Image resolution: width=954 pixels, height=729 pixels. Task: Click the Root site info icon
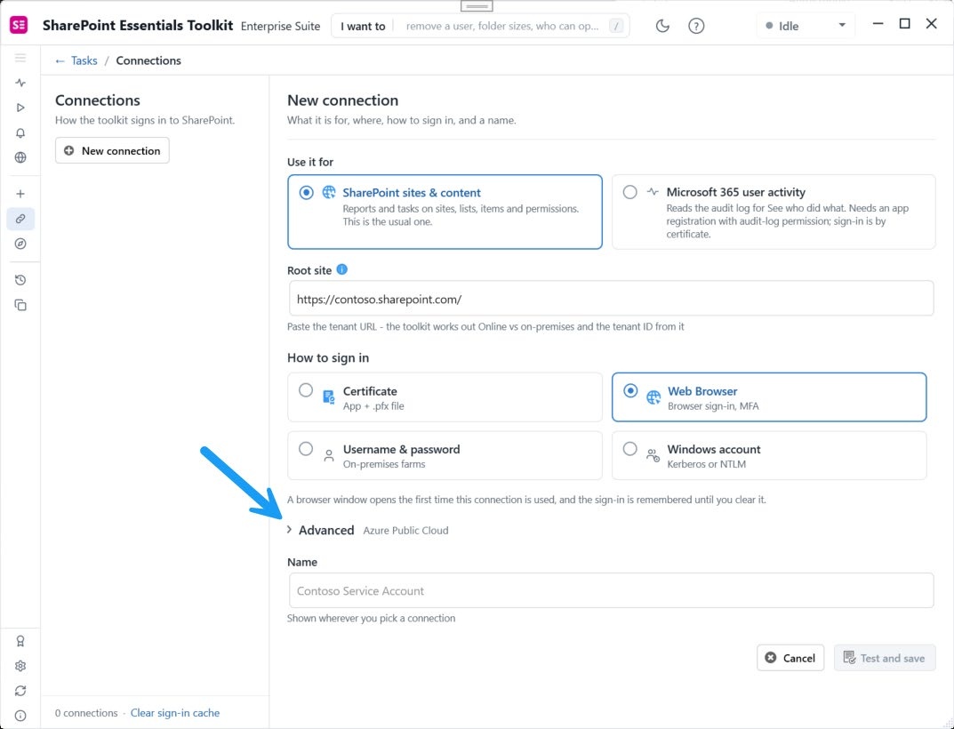342,269
